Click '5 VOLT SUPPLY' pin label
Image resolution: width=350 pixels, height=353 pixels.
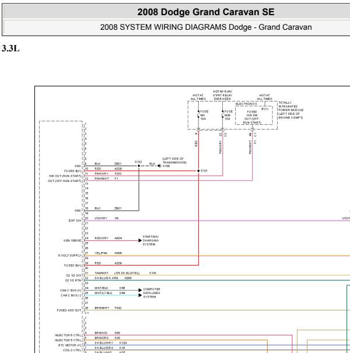(69, 256)
